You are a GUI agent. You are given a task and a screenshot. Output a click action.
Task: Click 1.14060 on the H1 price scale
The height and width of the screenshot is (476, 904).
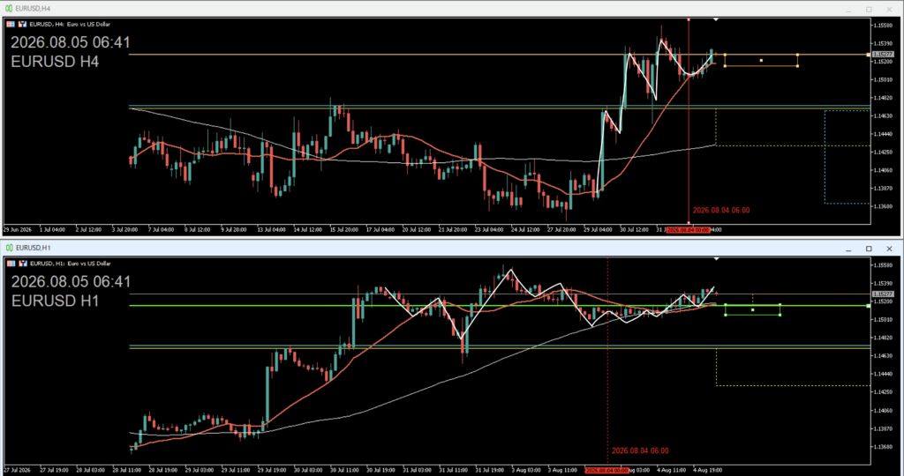click(x=883, y=411)
